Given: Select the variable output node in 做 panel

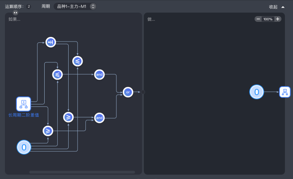Looking at the screenshot, I should [284, 92].
